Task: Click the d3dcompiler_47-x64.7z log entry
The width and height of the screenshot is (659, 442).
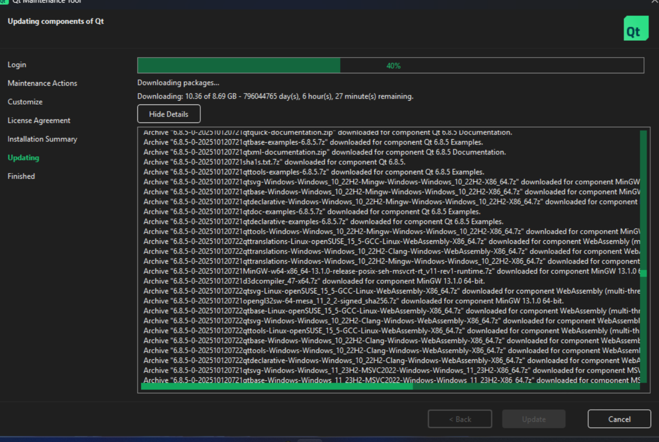Action: [314, 281]
